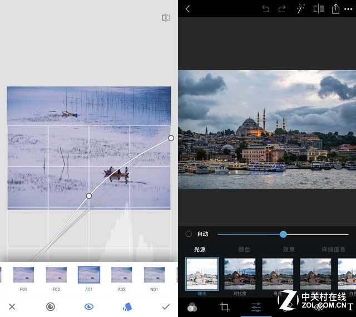Tap the 自动 label text
356x317 pixels.
(x=202, y=234)
